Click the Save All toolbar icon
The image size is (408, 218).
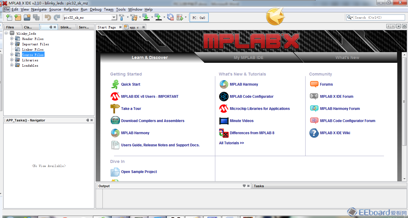click(x=36, y=17)
